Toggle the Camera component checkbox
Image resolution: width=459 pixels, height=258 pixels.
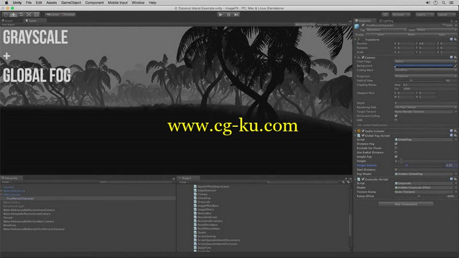[363, 58]
